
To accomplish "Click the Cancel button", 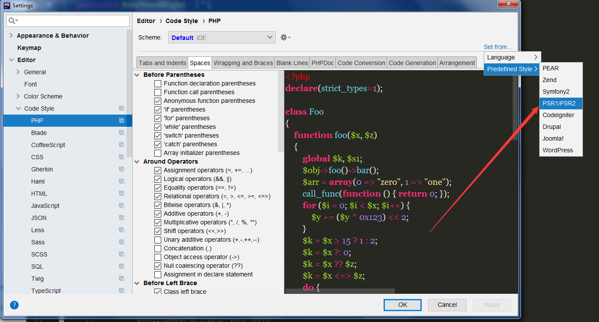I will click(447, 305).
